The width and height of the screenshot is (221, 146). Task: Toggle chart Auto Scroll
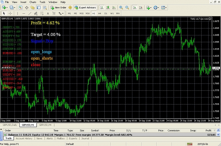135,8
